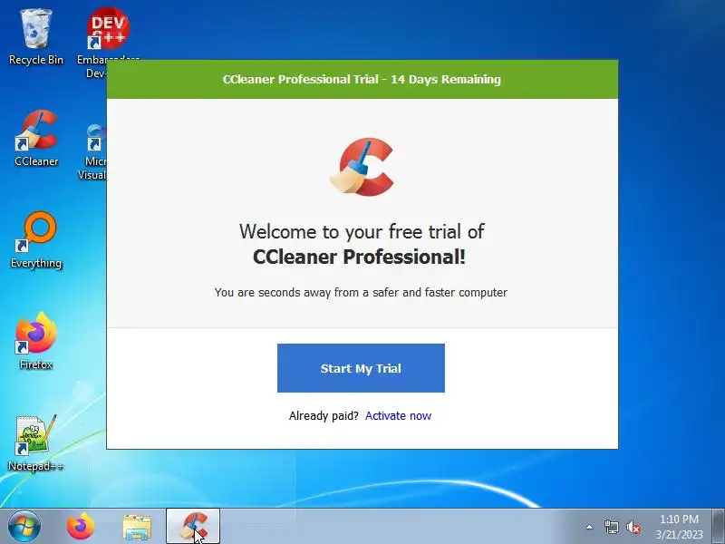Select the Everything search desktop shortcut
725x544 pixels.
[36, 239]
